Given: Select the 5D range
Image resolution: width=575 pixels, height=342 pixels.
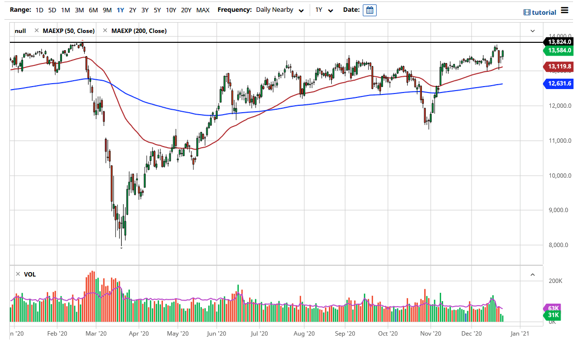Looking at the screenshot, I should tap(52, 10).
